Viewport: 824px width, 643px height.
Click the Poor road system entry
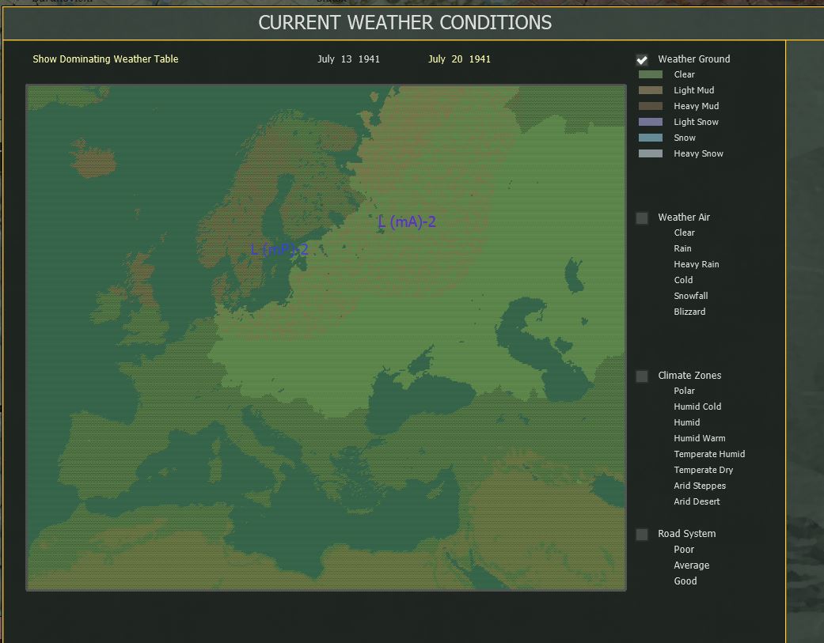click(684, 550)
